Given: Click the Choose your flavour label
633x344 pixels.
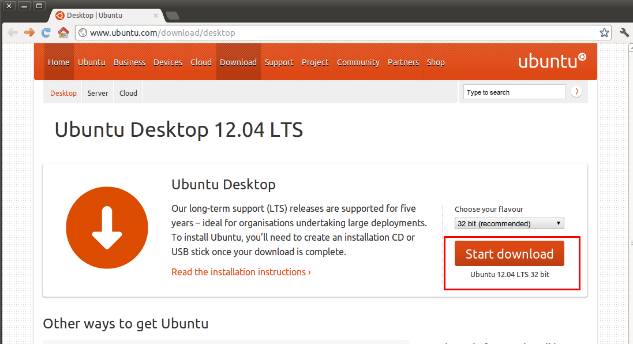Looking at the screenshot, I should (x=489, y=209).
